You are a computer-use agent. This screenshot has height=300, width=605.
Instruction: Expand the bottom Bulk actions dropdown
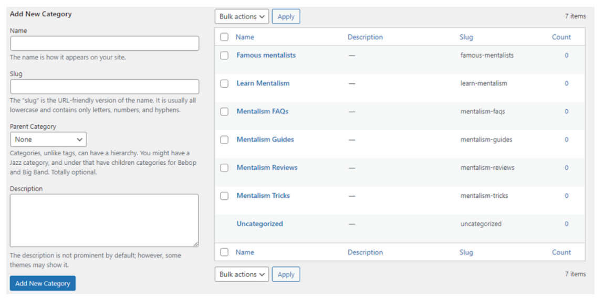coord(242,274)
